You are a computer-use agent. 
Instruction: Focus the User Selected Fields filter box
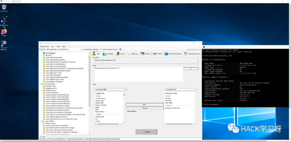click(x=179, y=89)
